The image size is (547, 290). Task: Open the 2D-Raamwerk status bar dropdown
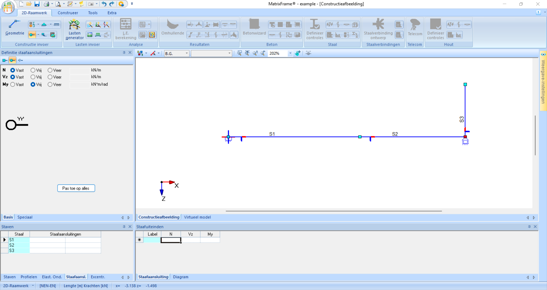(x=33, y=286)
